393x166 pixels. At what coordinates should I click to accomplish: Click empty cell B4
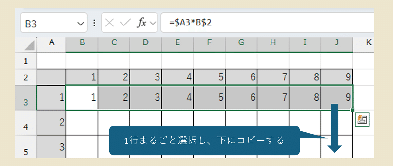pos(82,123)
